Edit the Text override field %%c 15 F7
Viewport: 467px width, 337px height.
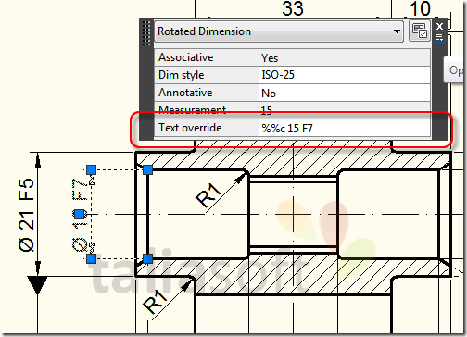click(345, 128)
